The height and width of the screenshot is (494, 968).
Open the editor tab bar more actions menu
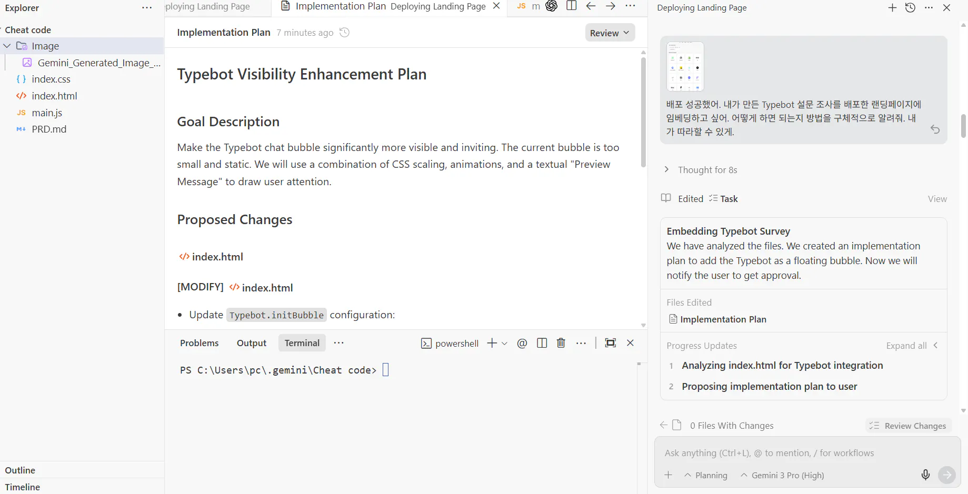630,6
